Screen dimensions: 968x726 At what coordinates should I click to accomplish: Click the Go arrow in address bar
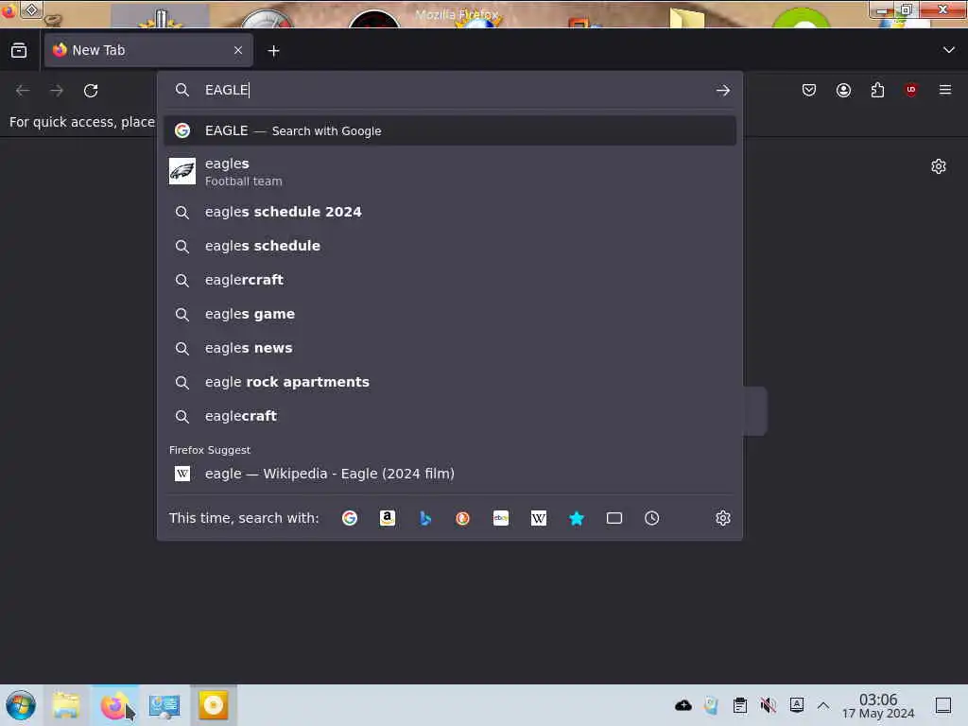point(723,90)
